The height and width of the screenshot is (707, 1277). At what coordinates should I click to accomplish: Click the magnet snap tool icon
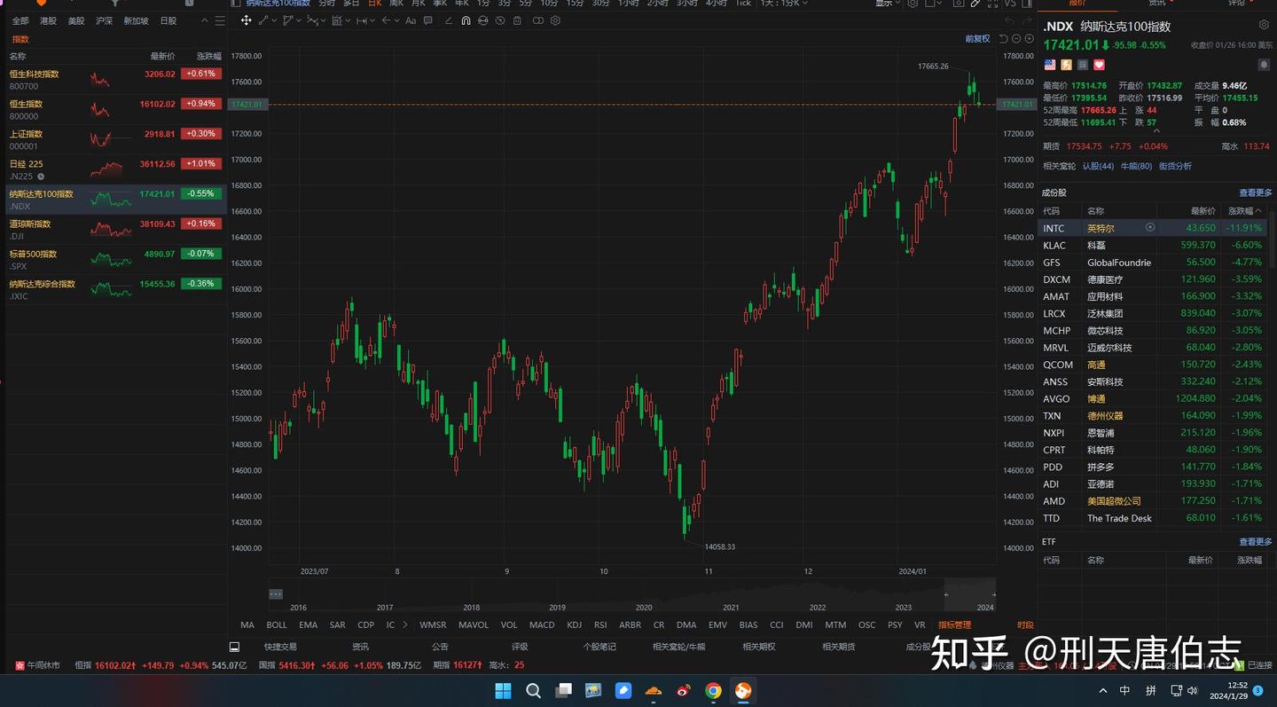click(x=466, y=20)
